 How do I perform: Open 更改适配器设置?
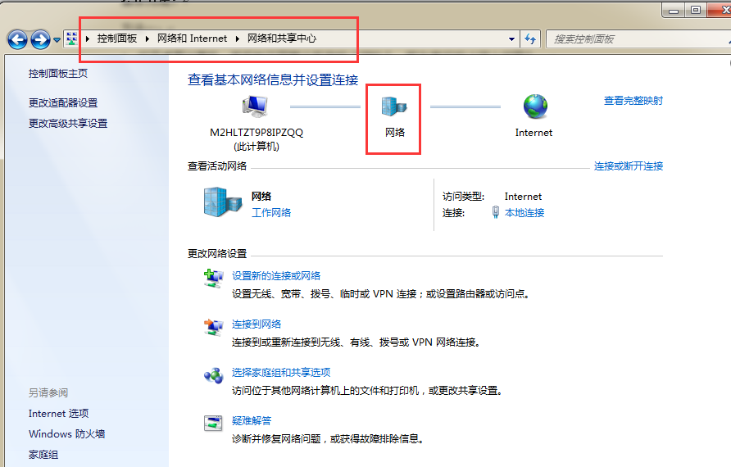point(63,103)
